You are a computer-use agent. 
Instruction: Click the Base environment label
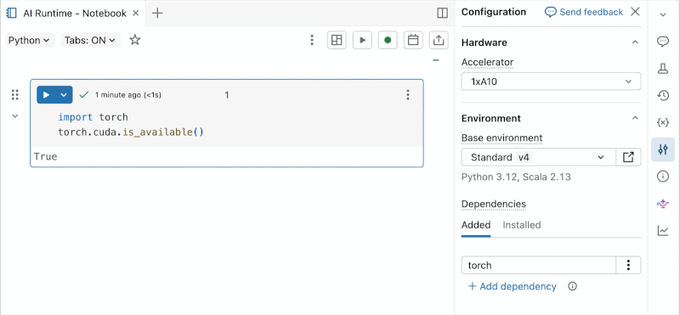pos(501,138)
